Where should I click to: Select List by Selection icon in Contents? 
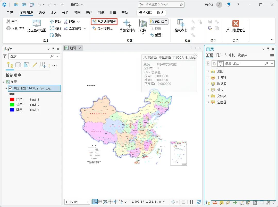27,65
